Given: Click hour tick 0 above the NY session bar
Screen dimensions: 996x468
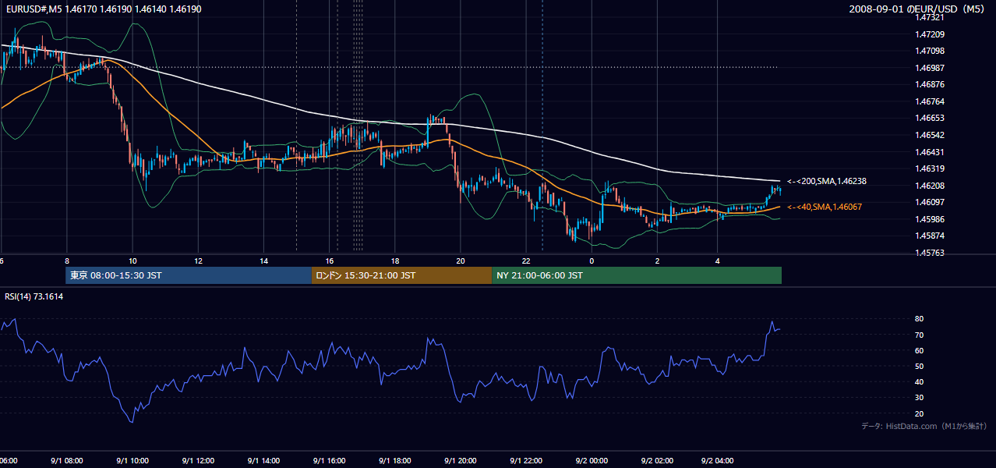Looking at the screenshot, I should [592, 261].
